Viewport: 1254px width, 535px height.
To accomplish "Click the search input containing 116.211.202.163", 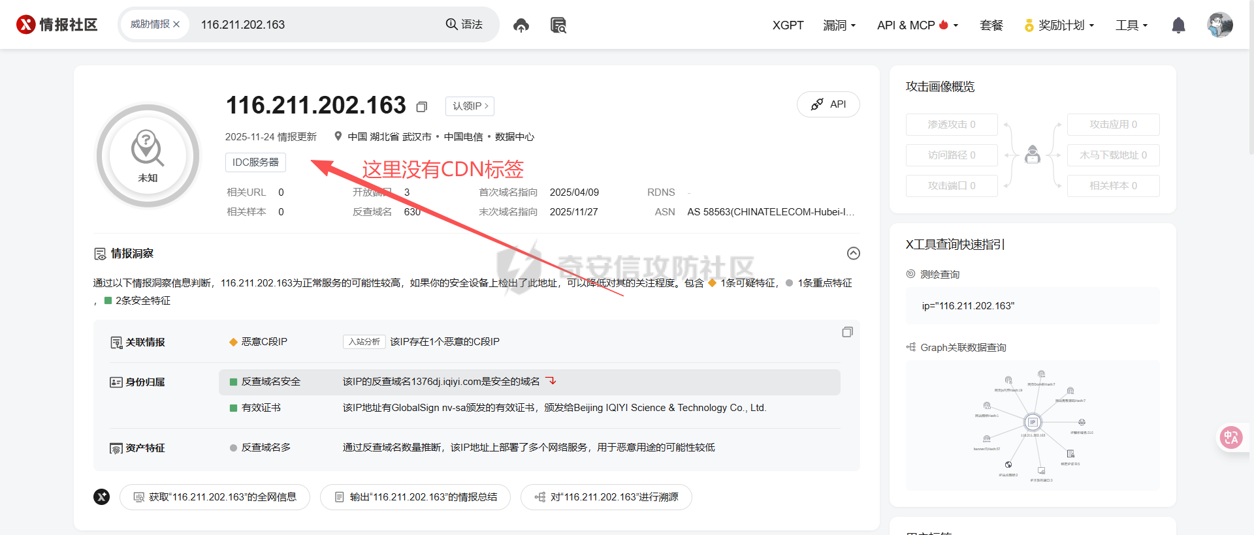I will click(x=313, y=25).
